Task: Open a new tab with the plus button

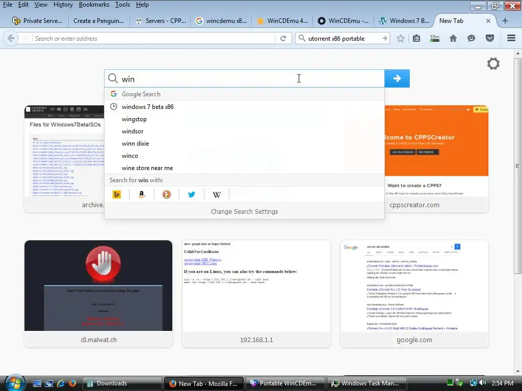Action: point(505,20)
